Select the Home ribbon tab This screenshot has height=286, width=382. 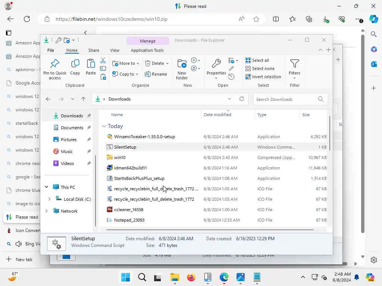tap(72, 50)
